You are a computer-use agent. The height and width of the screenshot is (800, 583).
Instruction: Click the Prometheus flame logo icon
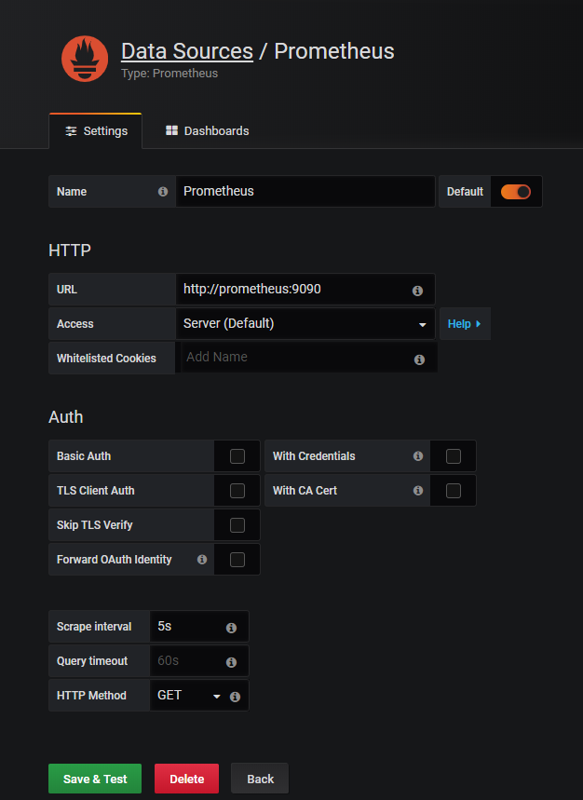tap(85, 59)
